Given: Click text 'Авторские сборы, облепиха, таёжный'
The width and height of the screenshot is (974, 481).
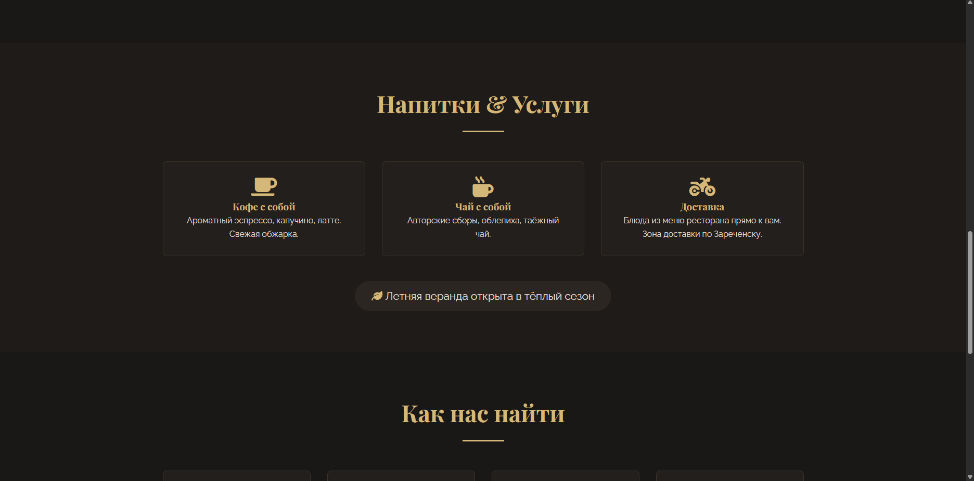Looking at the screenshot, I should click(483, 221).
